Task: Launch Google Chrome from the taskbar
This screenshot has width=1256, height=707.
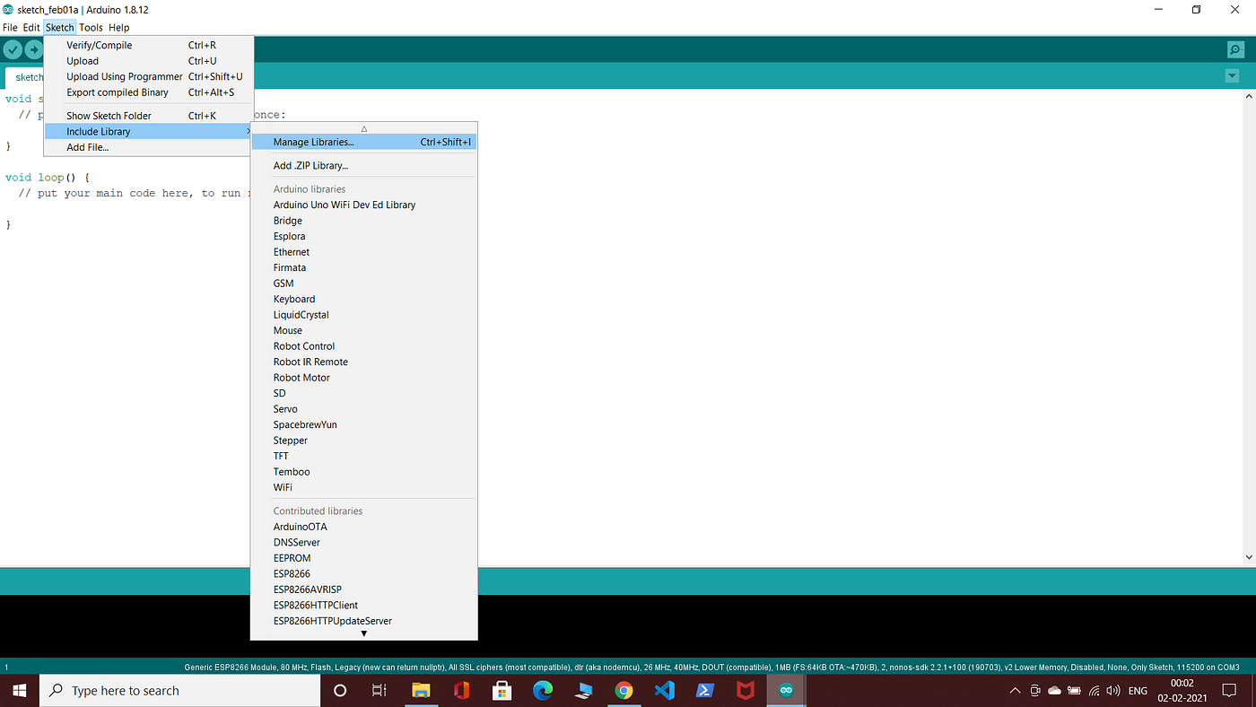Action: 624,690
